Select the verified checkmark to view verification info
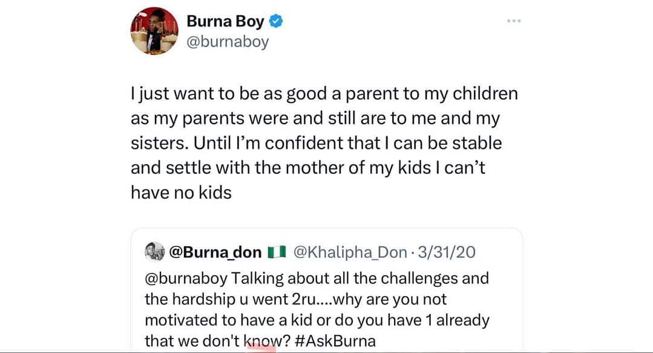This screenshot has height=353, width=653. coord(276,20)
